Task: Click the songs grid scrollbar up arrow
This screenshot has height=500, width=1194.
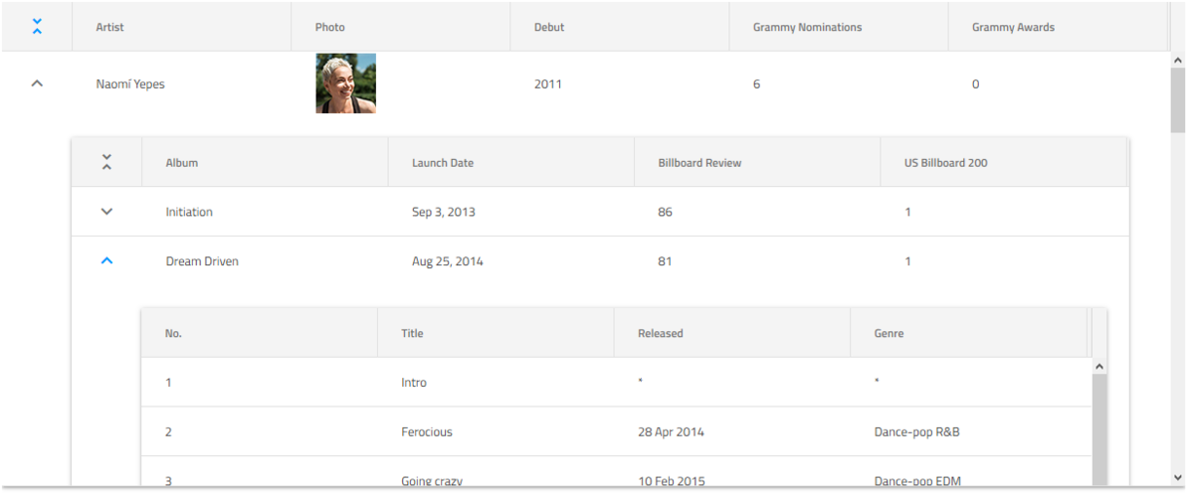Action: 1099,367
